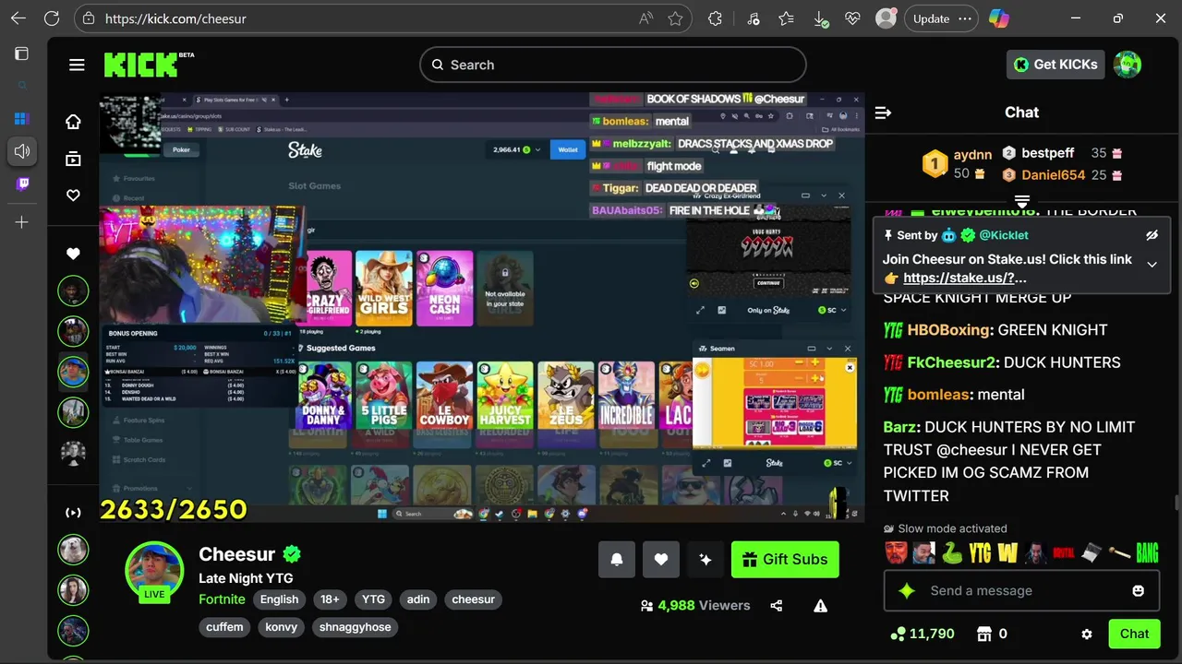Add page to favorites star

point(675,18)
